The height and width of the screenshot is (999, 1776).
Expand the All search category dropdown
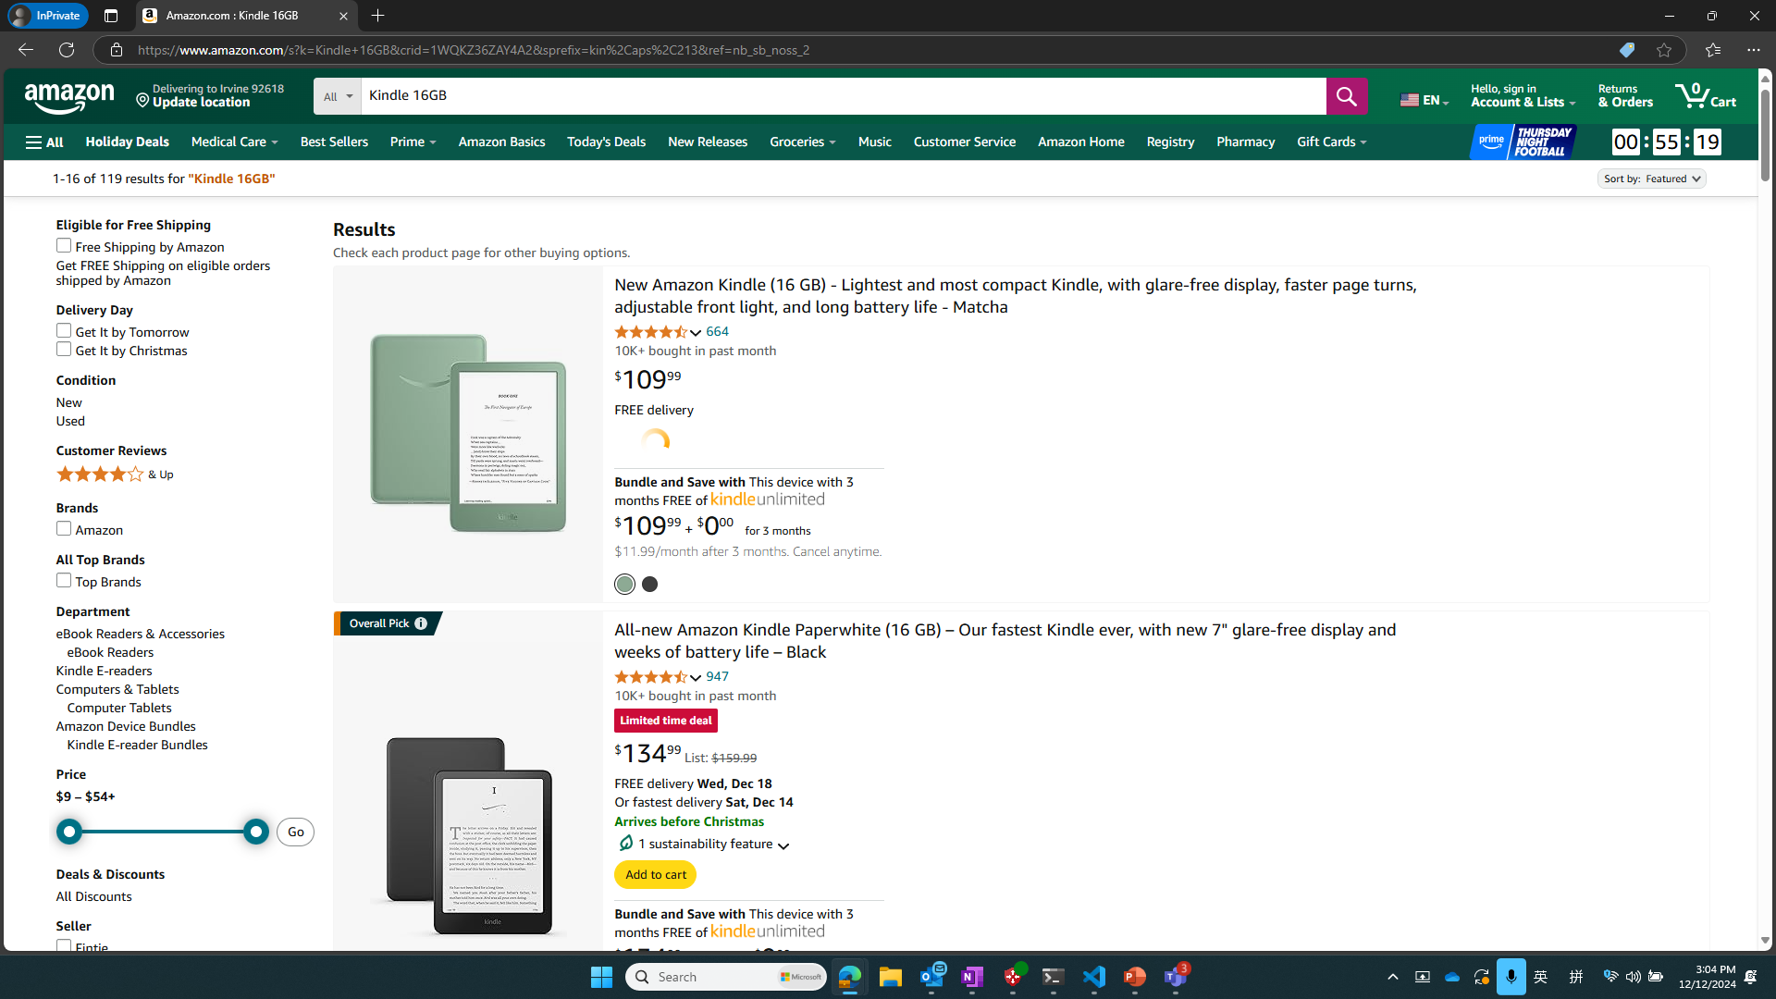point(337,96)
